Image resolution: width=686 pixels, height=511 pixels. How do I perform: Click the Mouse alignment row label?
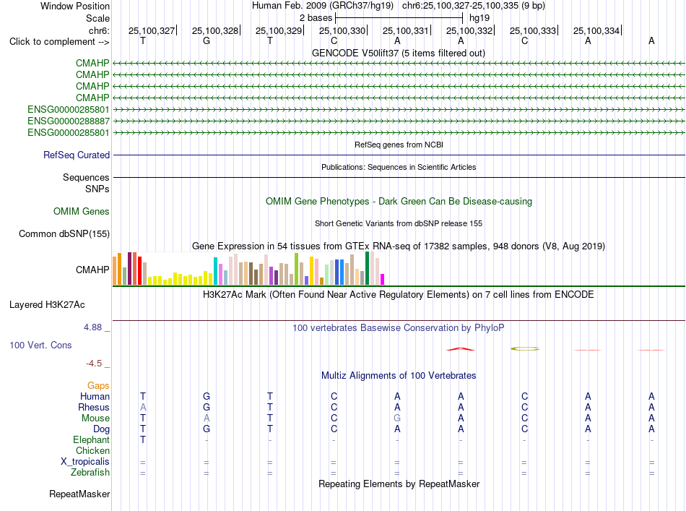(x=95, y=418)
